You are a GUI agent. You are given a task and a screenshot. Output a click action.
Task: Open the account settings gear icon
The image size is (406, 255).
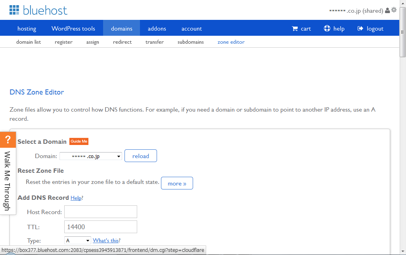(x=394, y=10)
